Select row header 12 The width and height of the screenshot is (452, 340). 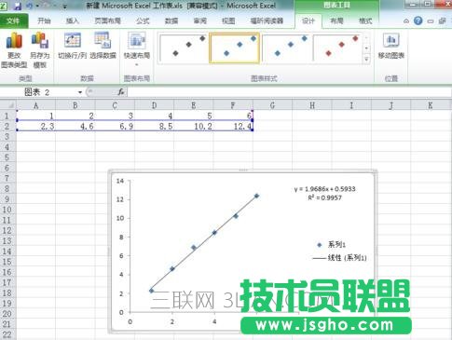[7, 230]
